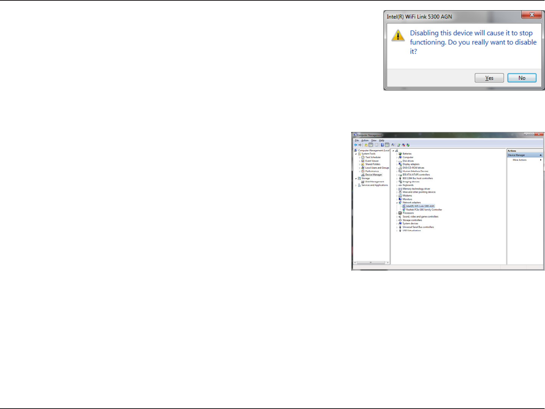
Task: Select Shared Folders in the left tree
Action: 373,164
